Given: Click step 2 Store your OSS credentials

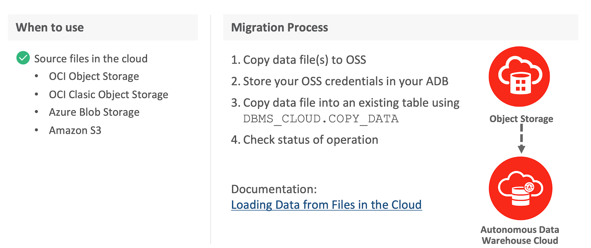Looking at the screenshot, I should coord(339,81).
